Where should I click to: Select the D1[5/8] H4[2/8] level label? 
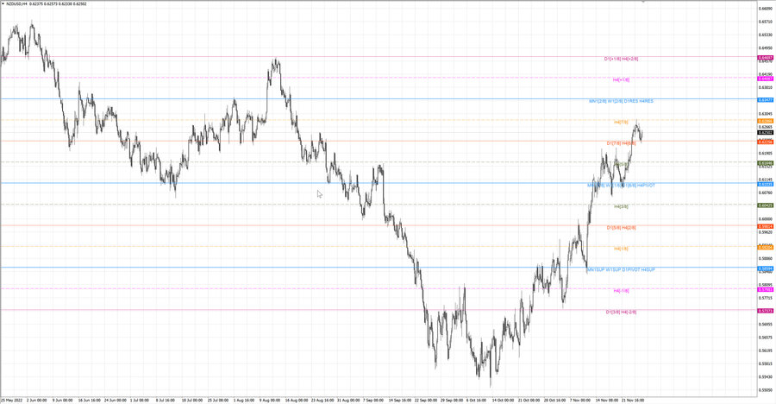[x=621, y=228]
